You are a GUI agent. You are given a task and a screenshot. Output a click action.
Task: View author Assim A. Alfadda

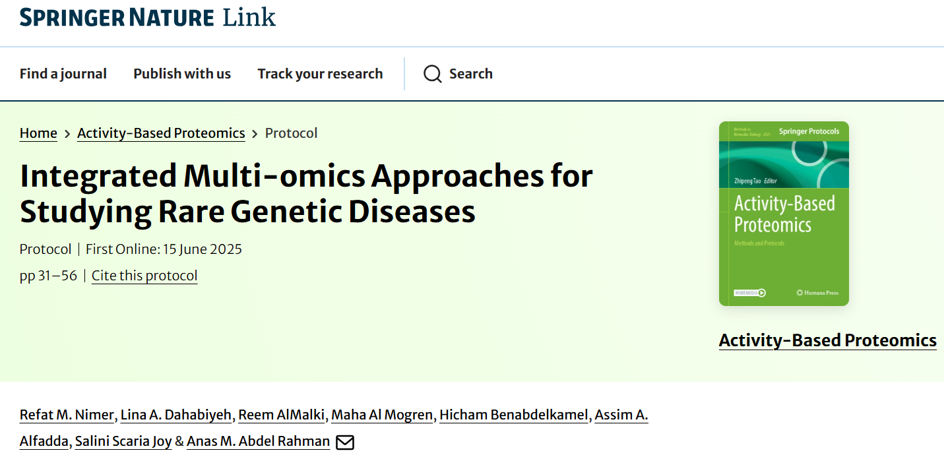(621, 415)
